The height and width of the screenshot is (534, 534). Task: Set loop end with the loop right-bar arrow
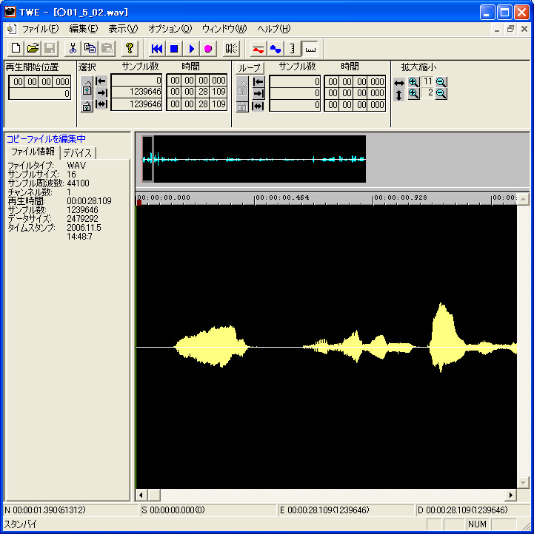point(258,93)
